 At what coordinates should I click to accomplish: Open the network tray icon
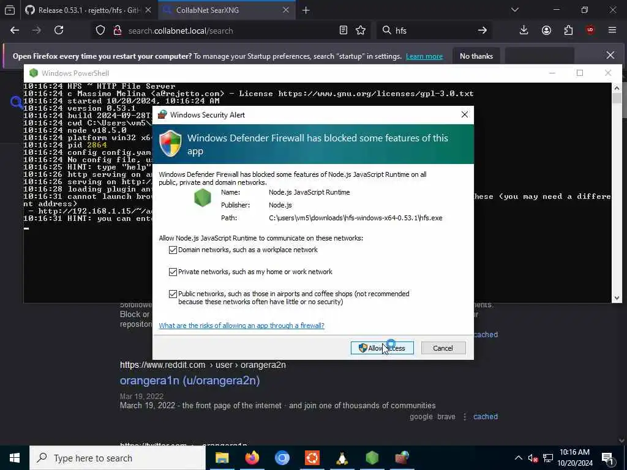pyautogui.click(x=548, y=458)
